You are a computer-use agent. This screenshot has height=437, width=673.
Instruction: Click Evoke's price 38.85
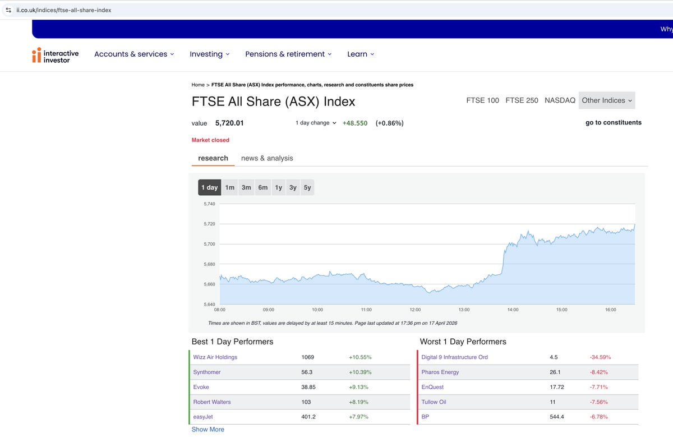[x=309, y=387]
